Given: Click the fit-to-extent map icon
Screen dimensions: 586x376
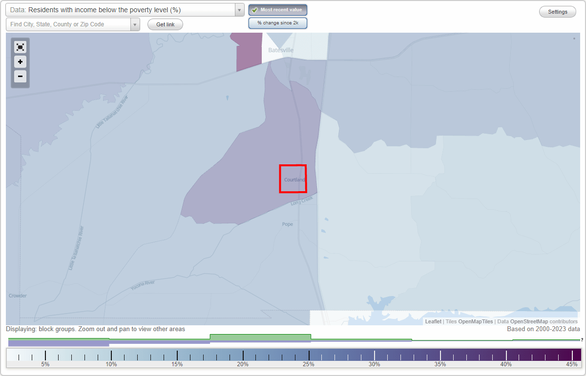Looking at the screenshot, I should click(x=20, y=47).
